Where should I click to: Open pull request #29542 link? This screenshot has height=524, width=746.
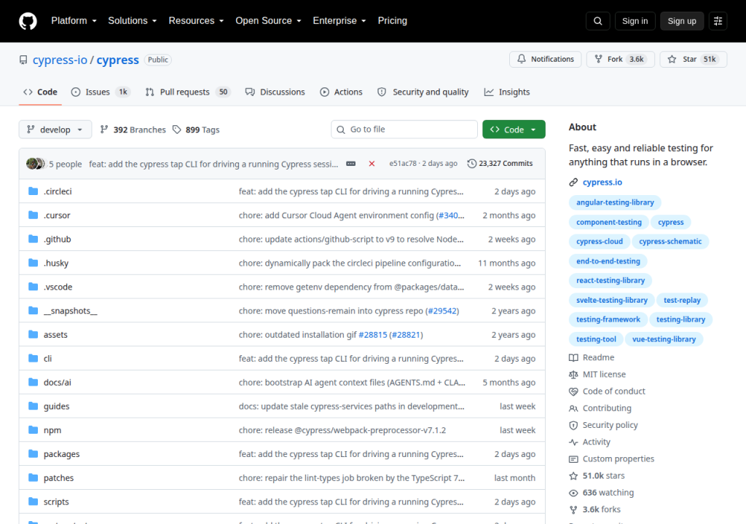(442, 311)
